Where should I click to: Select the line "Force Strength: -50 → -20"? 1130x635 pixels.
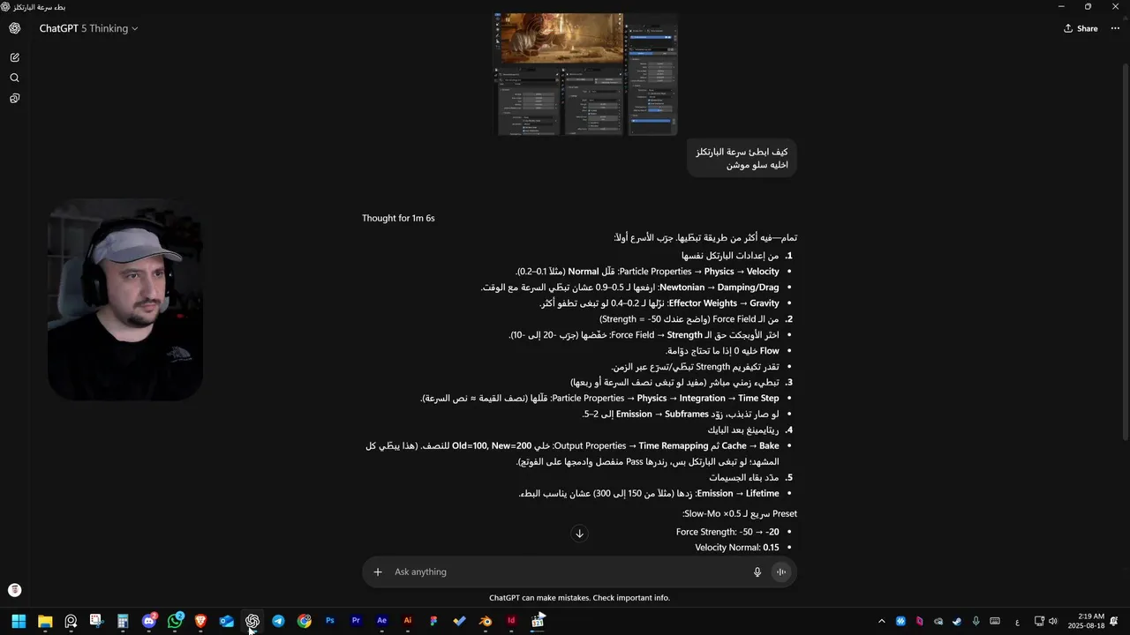(727, 532)
